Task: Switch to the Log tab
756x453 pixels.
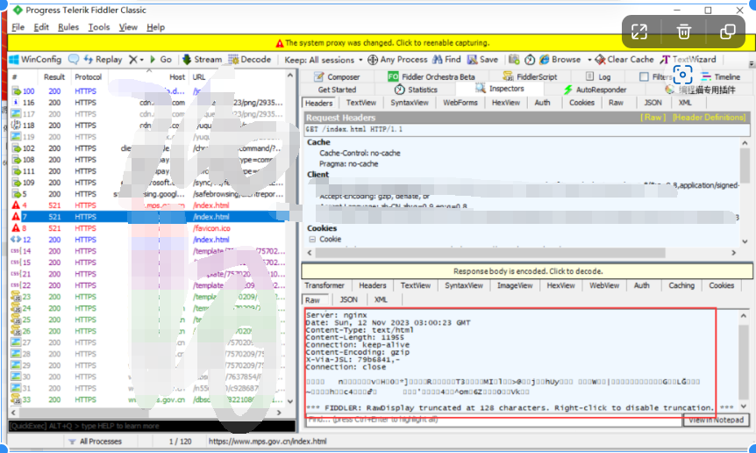Action: (598, 76)
